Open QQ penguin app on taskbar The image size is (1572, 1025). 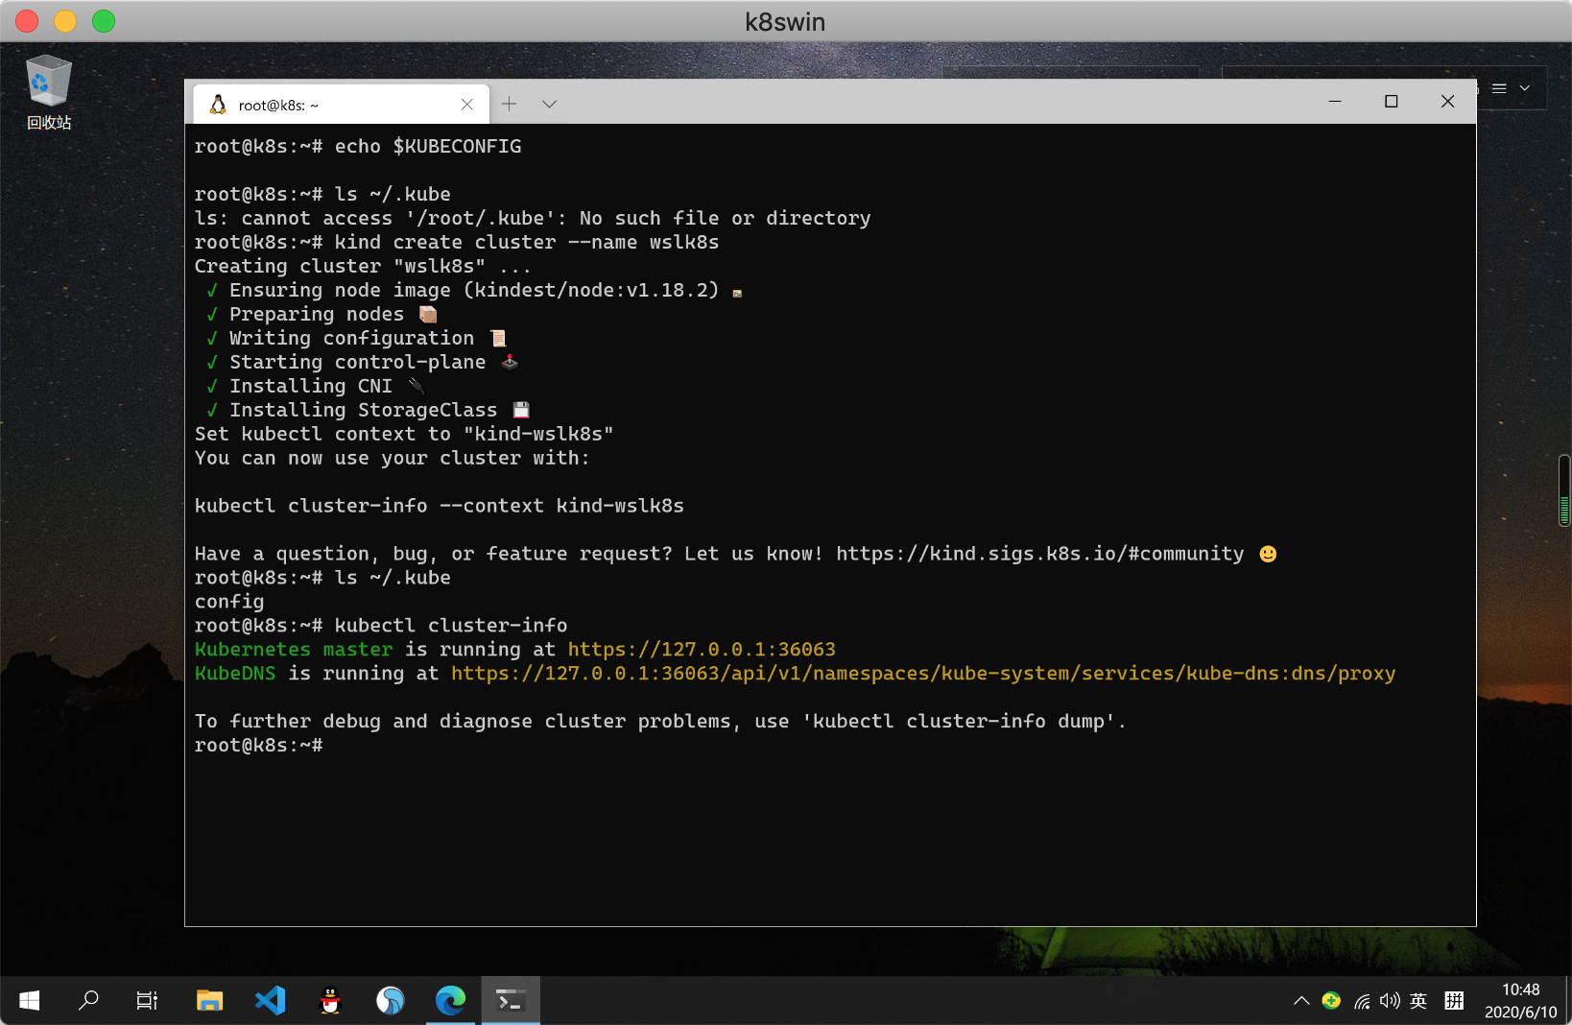pyautogui.click(x=330, y=1001)
